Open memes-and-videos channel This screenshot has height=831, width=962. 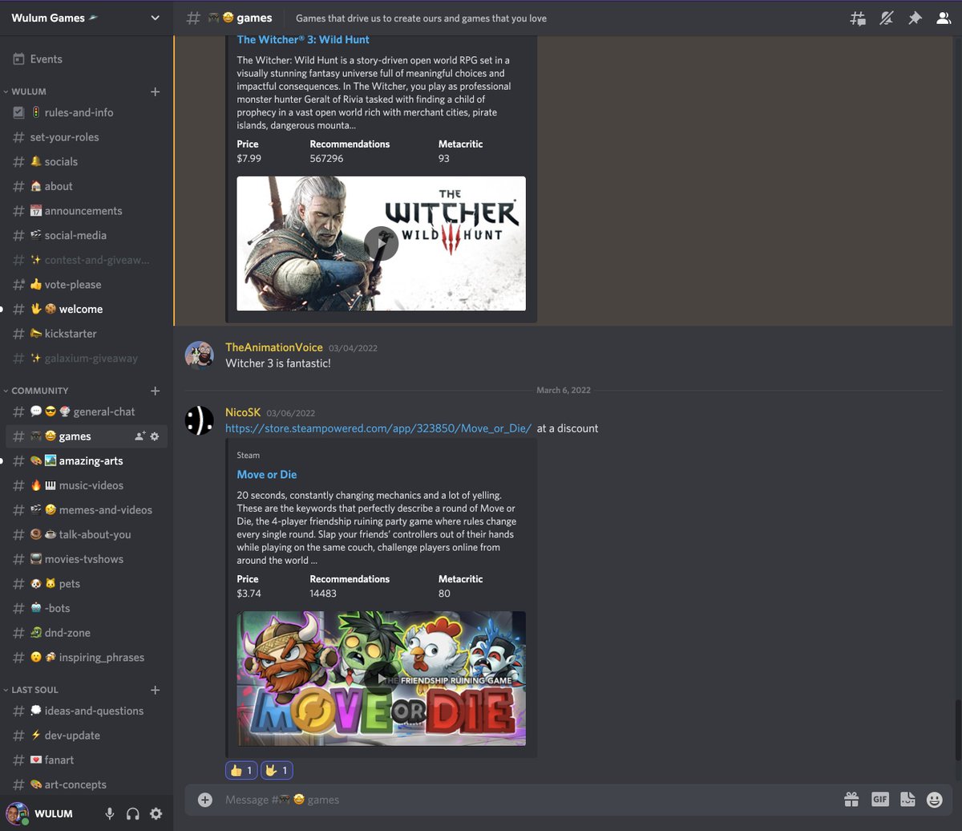[87, 510]
